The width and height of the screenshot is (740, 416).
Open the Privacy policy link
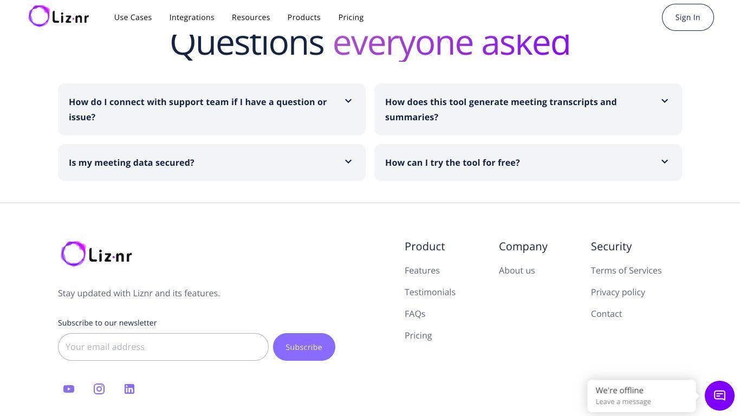[x=618, y=292]
